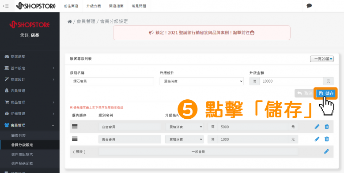The width and height of the screenshot is (344, 173).
Task: Click the 黃金會員 name field
Action: coord(130,139)
